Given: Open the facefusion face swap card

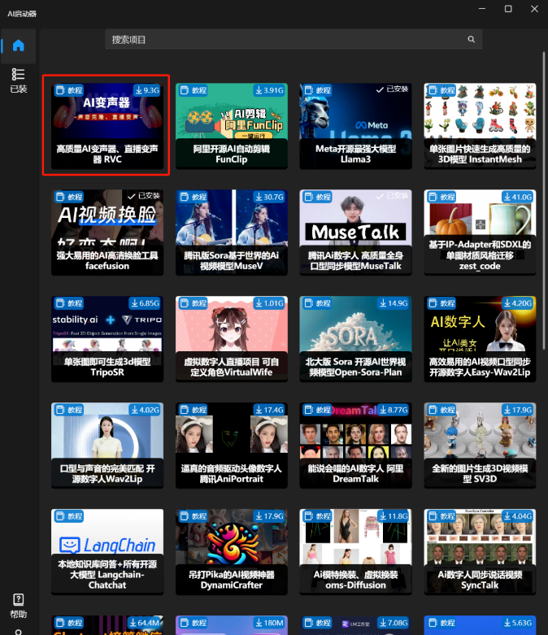Looking at the screenshot, I should (107, 233).
